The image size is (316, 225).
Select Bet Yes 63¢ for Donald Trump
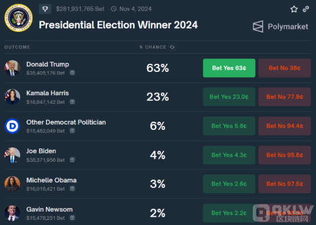229,68
